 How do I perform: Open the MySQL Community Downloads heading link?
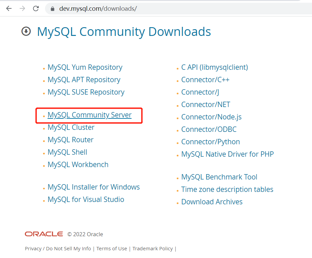[124, 32]
